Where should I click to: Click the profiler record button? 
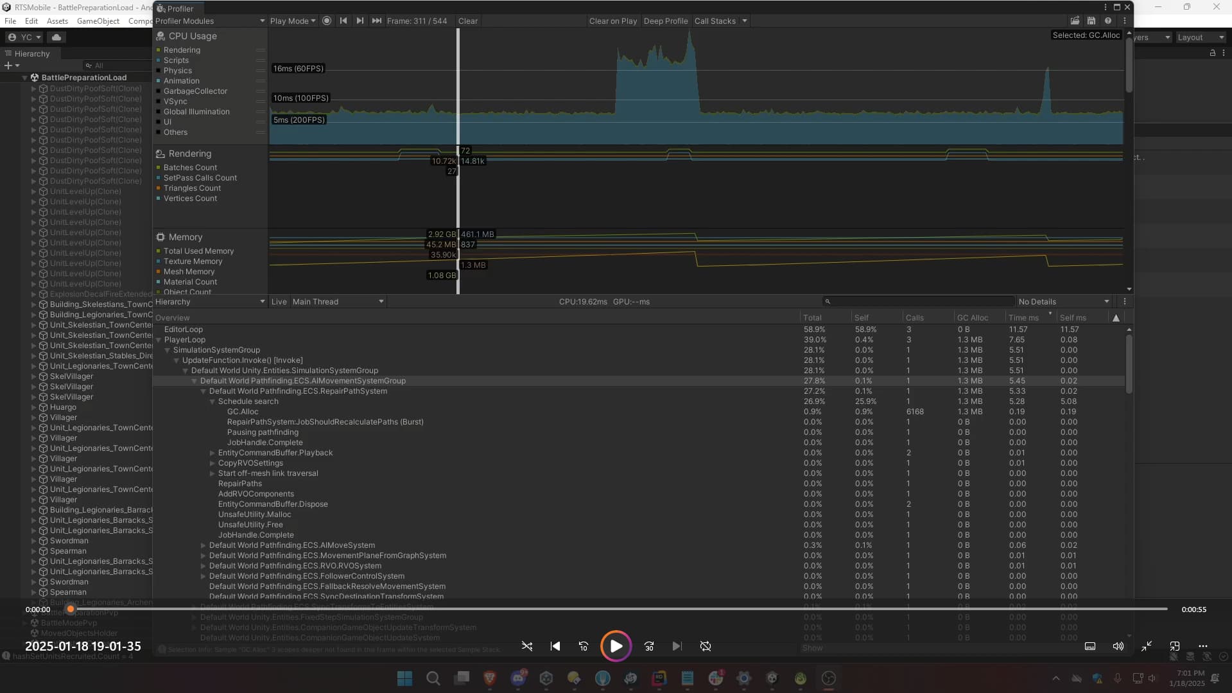point(327,21)
